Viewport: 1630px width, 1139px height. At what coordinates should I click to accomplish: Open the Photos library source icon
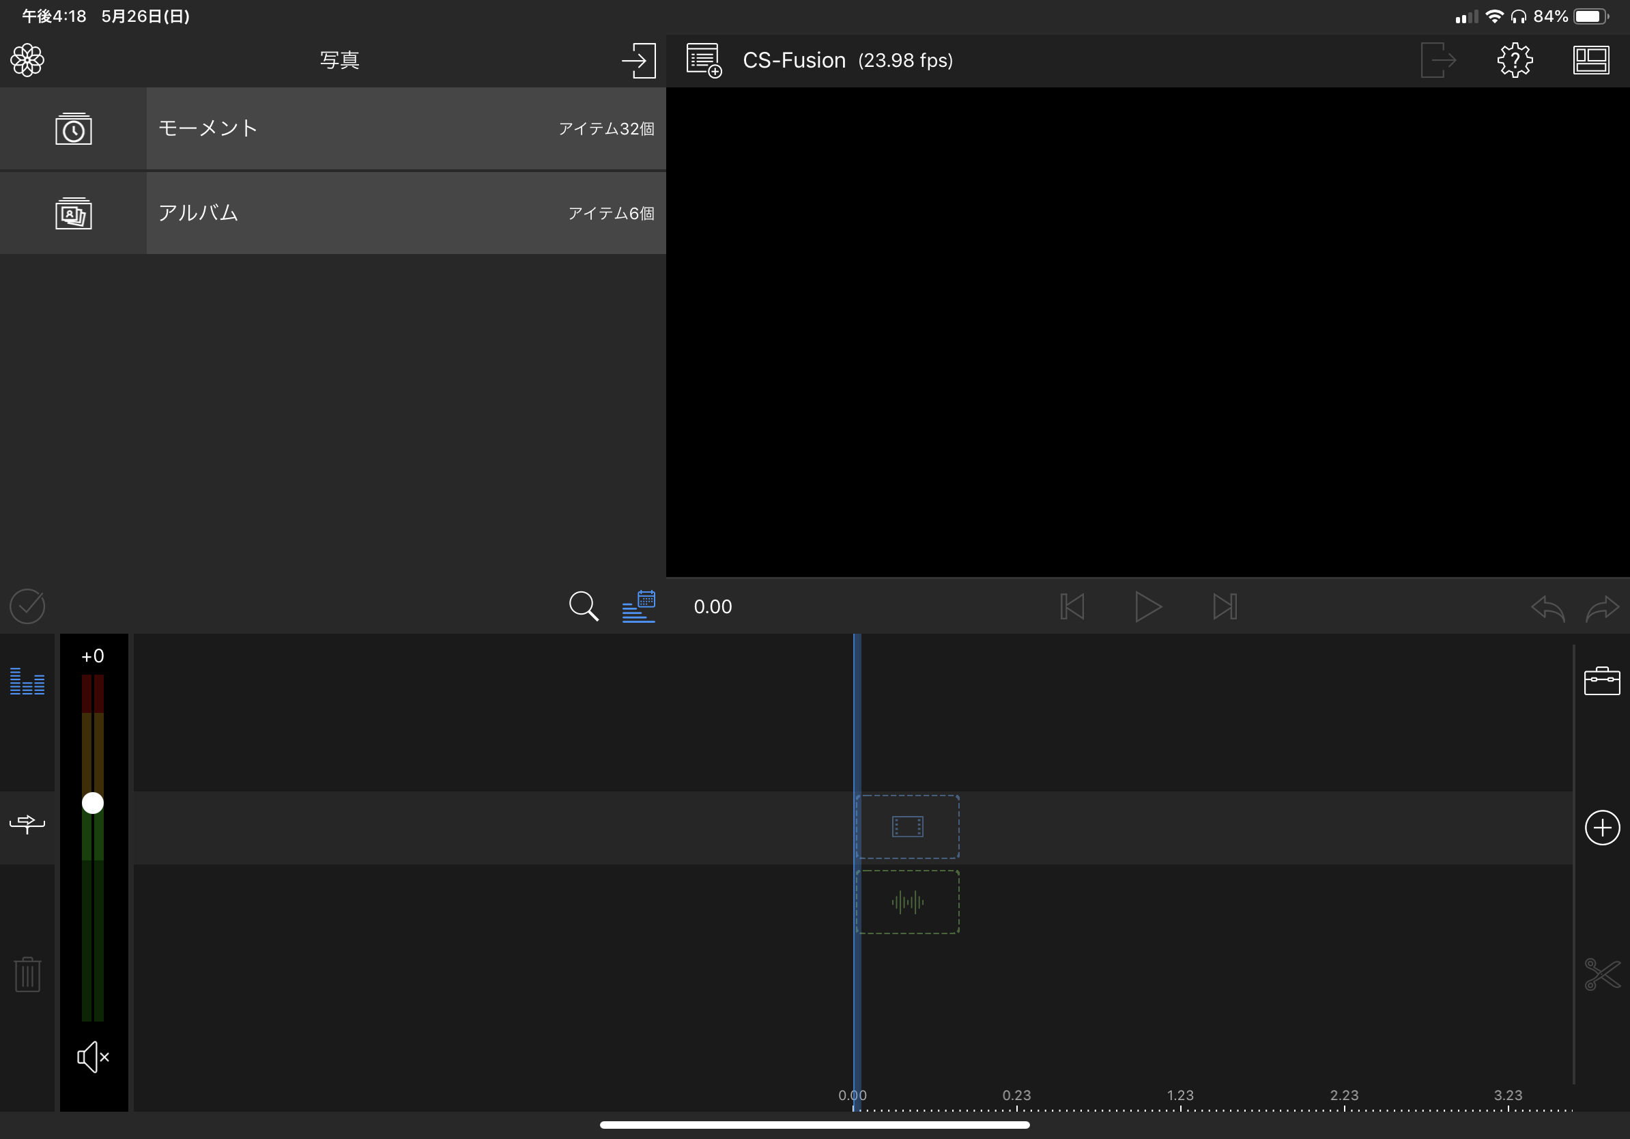tap(28, 60)
